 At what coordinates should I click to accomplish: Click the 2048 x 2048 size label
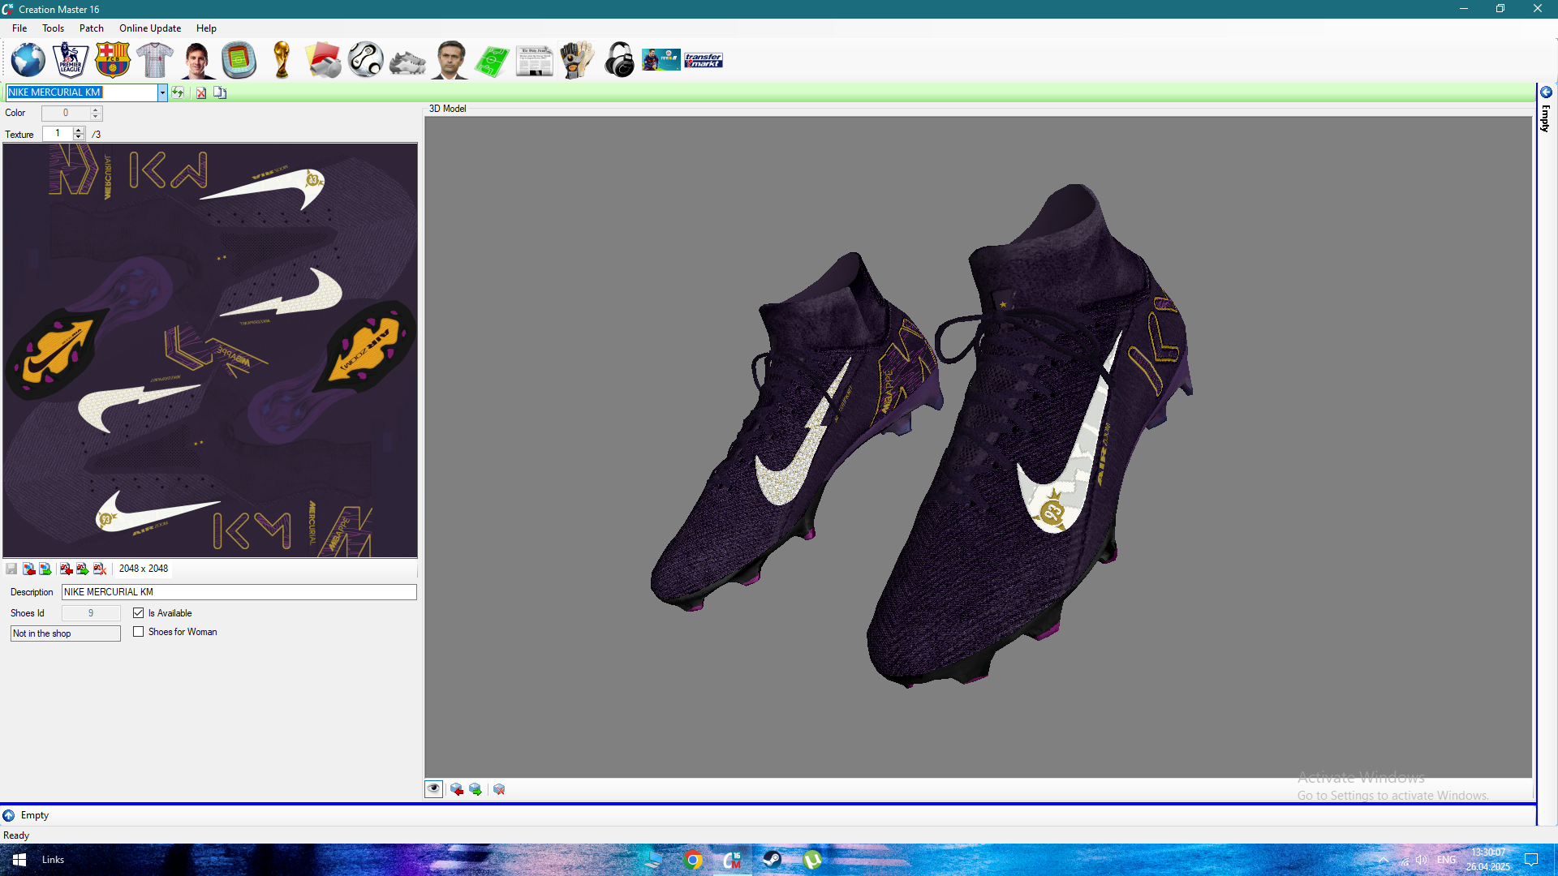click(144, 569)
